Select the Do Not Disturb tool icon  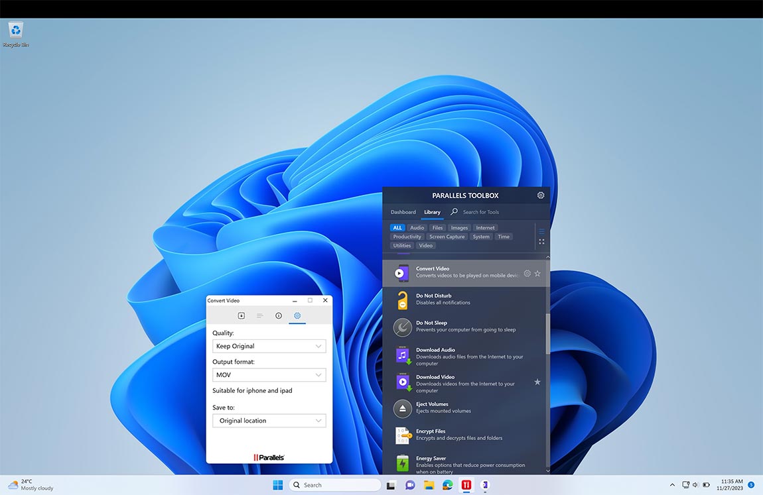[401, 300]
